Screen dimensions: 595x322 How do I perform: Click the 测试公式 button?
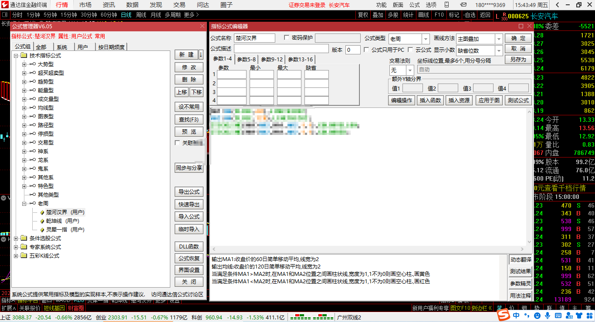tap(518, 100)
